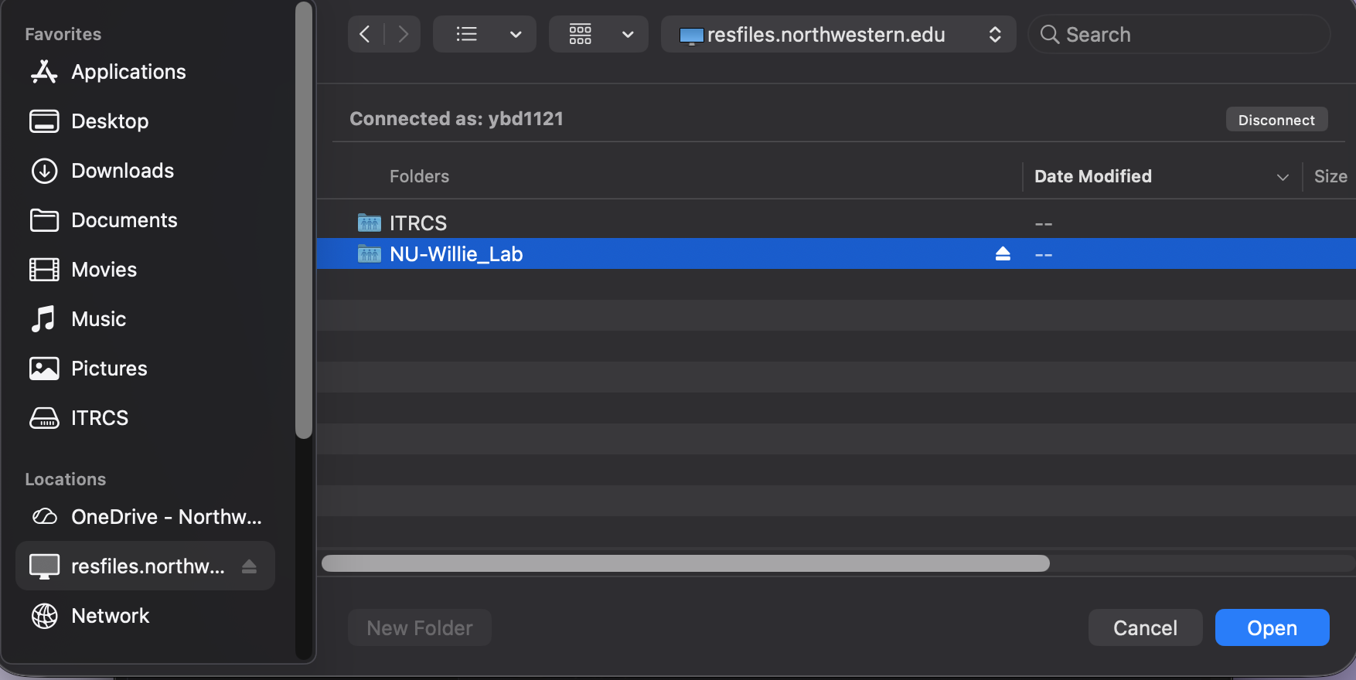Select the ITRCS shared folder row
Image resolution: width=1356 pixels, height=680 pixels.
(x=418, y=223)
